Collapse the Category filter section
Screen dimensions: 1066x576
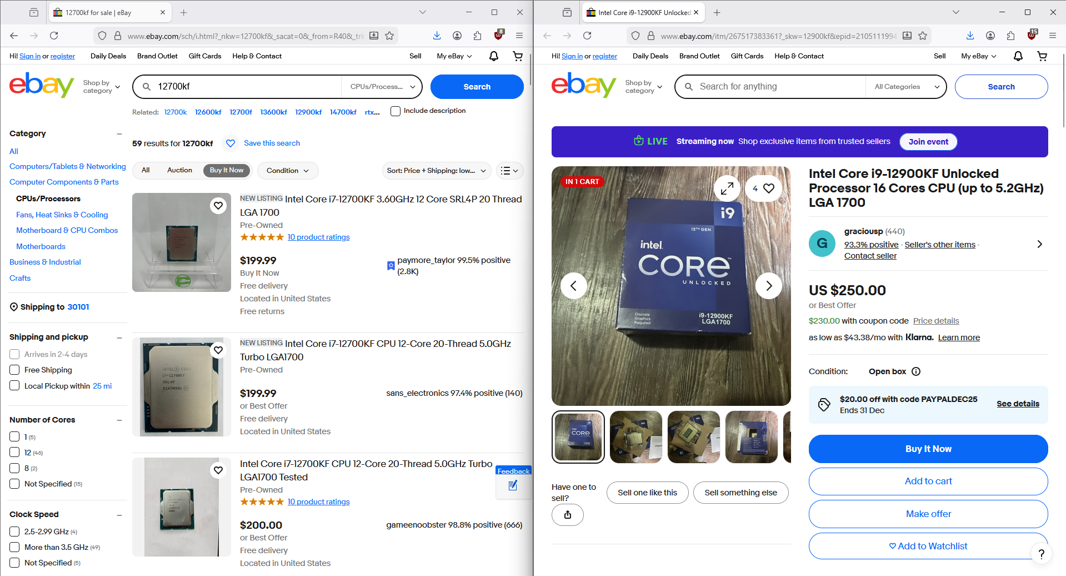click(119, 134)
